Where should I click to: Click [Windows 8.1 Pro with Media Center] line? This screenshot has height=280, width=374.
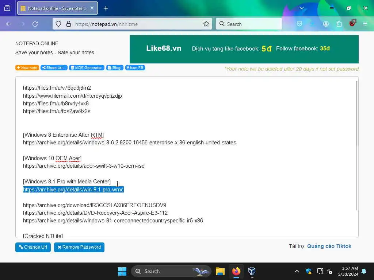67,182
